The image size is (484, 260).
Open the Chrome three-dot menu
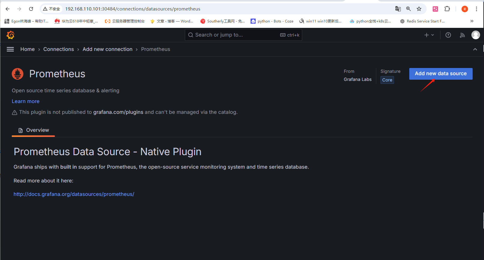476,9
